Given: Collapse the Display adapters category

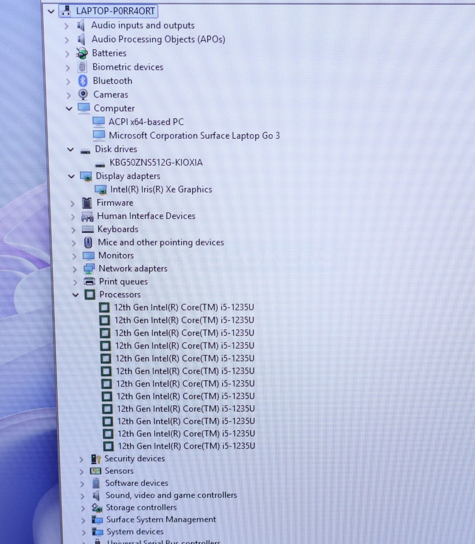Looking at the screenshot, I should coord(71,176).
